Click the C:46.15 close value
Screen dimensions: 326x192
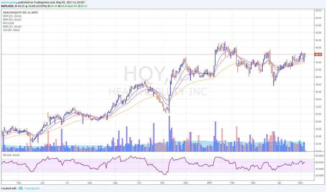[x=83, y=6]
